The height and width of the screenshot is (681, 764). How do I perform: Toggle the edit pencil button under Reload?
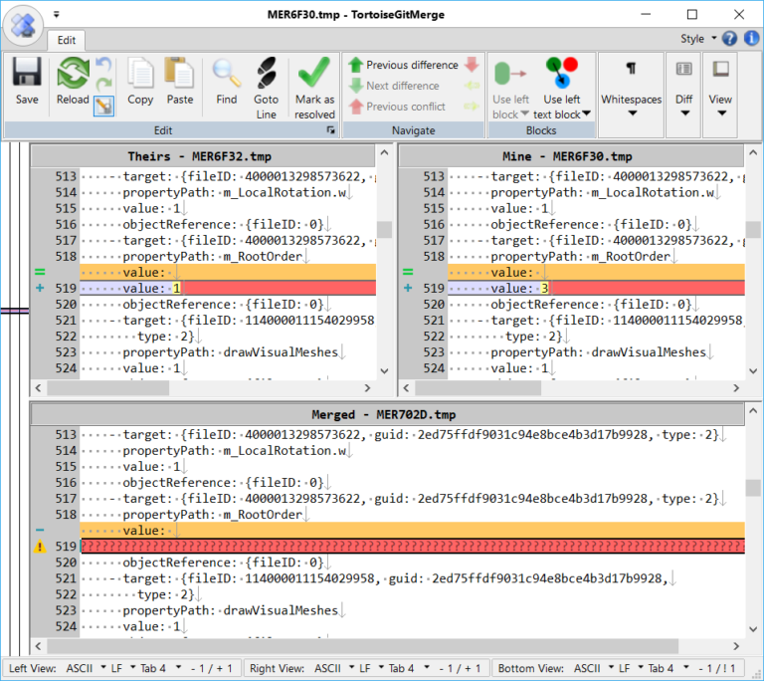[x=103, y=105]
